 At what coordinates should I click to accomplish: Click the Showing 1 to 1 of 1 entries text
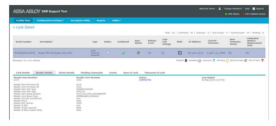pyautogui.click(x=26, y=60)
